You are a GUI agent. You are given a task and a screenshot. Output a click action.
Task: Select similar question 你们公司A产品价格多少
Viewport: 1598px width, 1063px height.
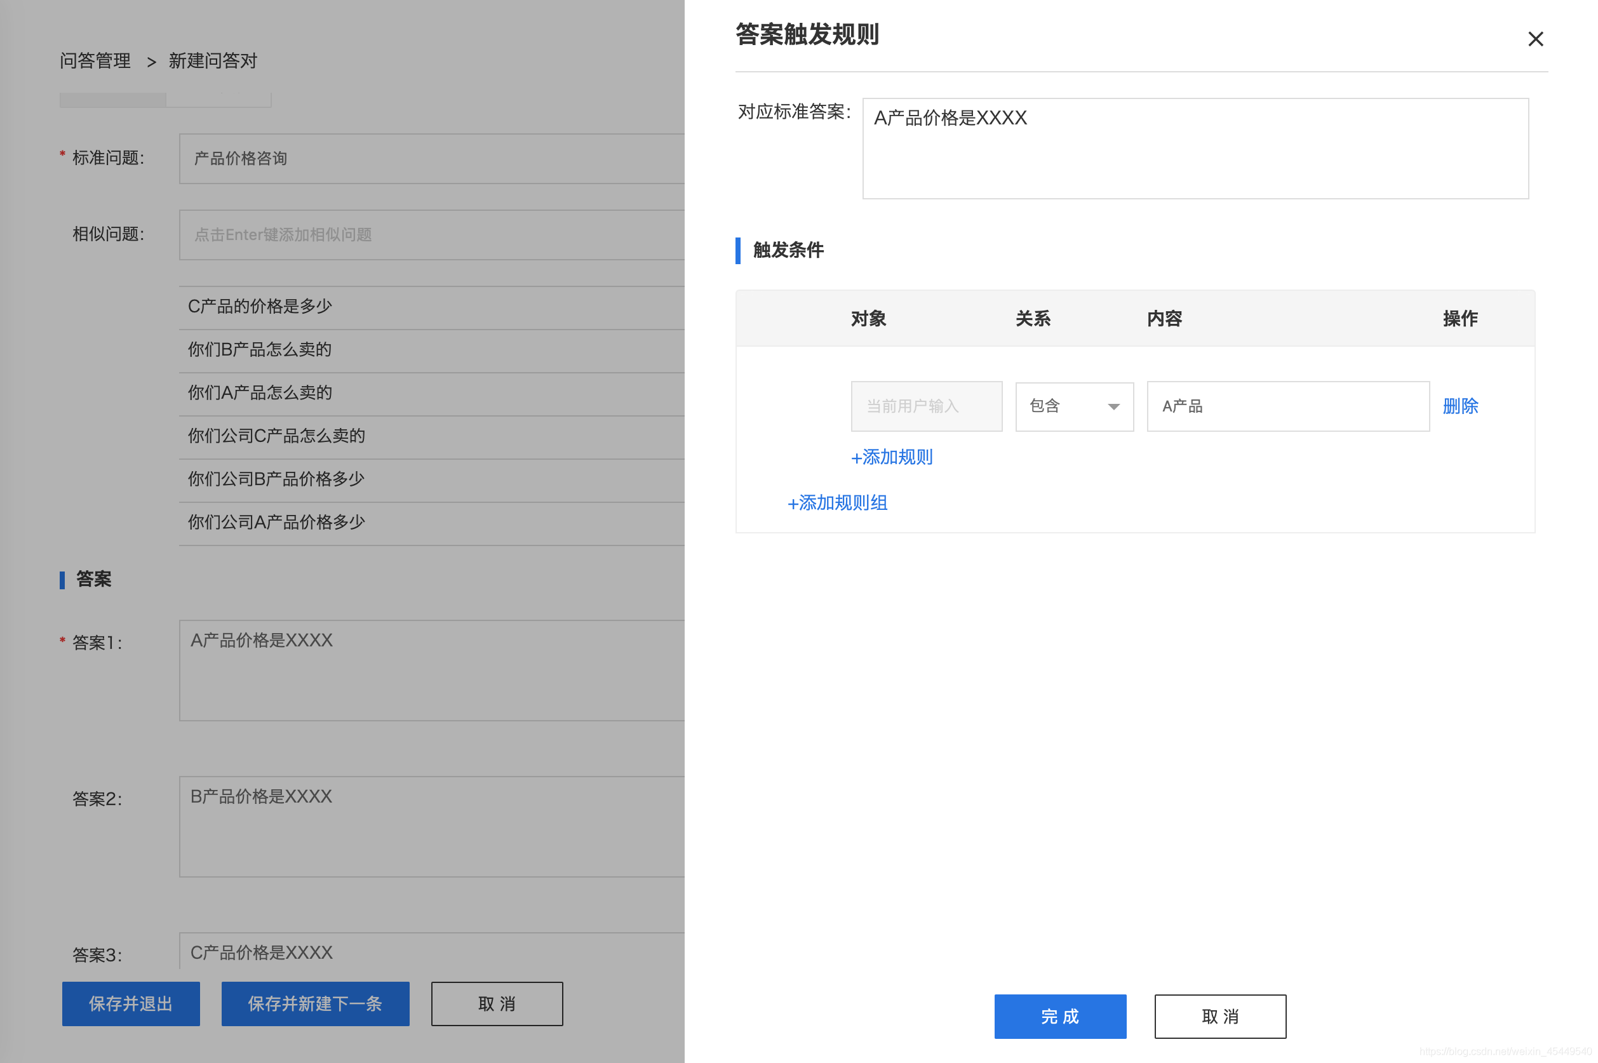point(276,522)
